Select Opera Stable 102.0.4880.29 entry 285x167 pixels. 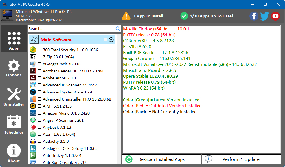click(150, 76)
